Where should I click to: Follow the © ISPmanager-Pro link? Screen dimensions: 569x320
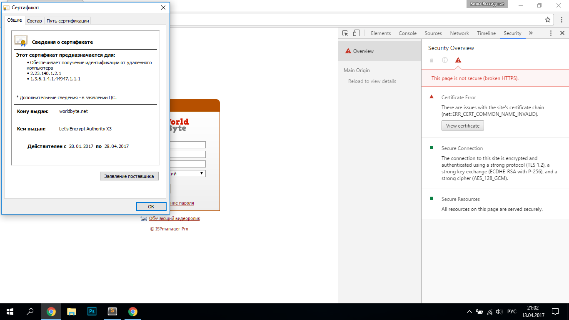click(x=169, y=229)
